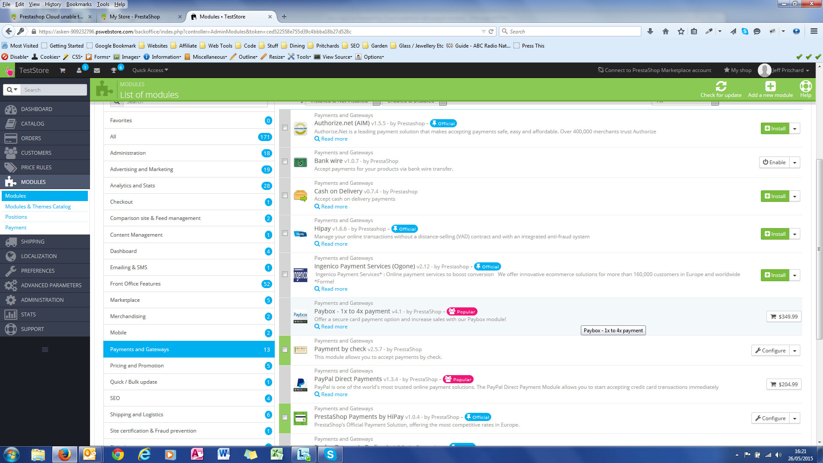Open Quick Access dropdown

coord(150,70)
